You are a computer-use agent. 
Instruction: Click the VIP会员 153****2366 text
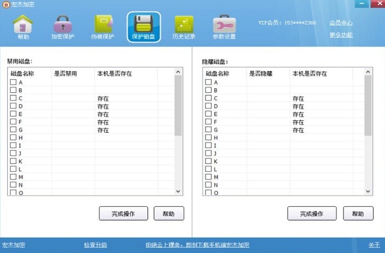coord(287,23)
